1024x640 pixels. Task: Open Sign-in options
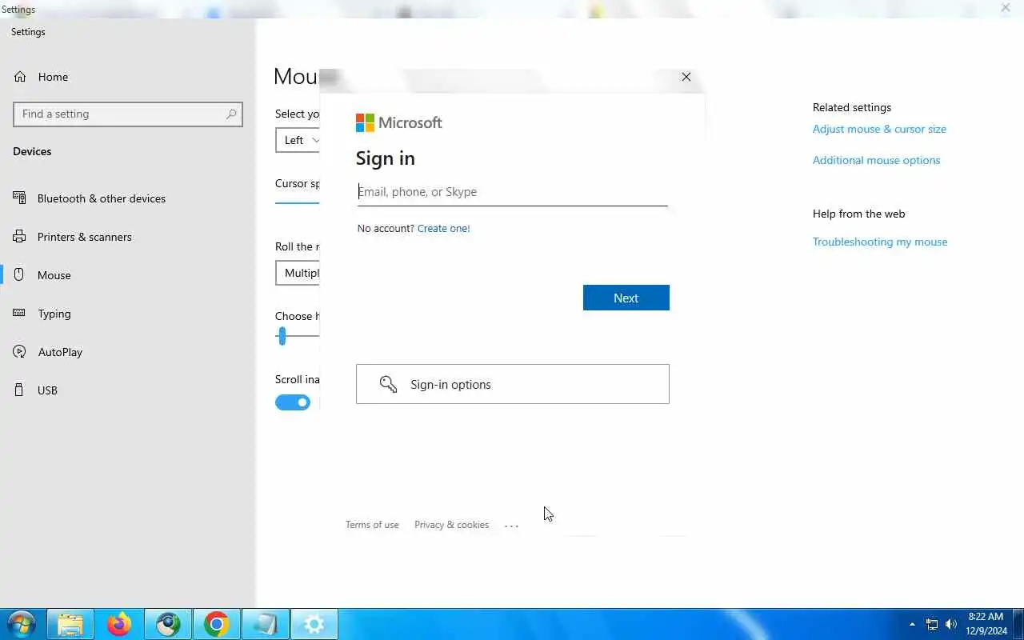pyautogui.click(x=512, y=384)
